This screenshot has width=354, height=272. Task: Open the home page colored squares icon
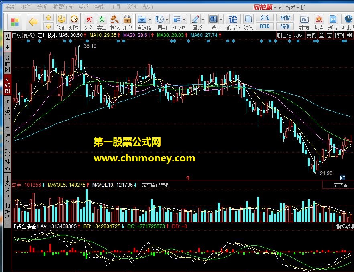15,22
